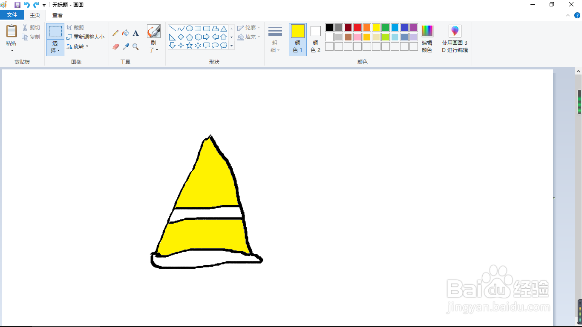
Task: Choose the Cloud callout shape
Action: tap(224, 46)
